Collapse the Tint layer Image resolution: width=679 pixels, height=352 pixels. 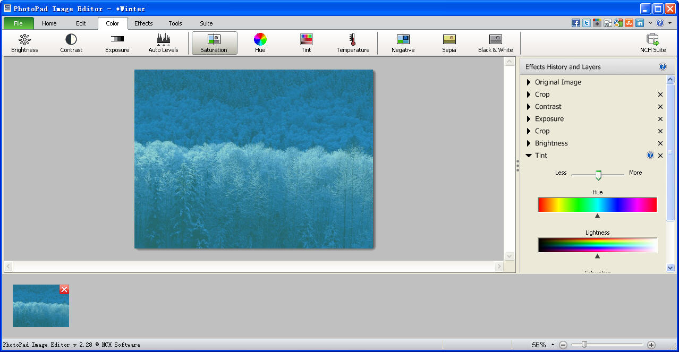pyautogui.click(x=529, y=156)
